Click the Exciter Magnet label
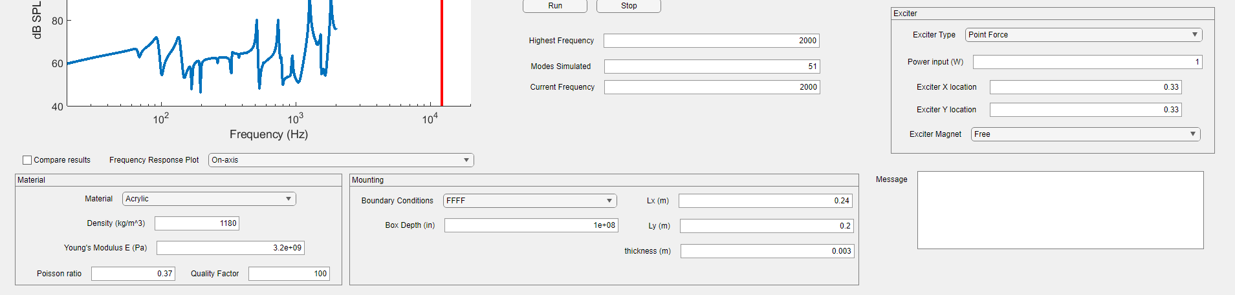The image size is (1235, 295). tap(935, 134)
